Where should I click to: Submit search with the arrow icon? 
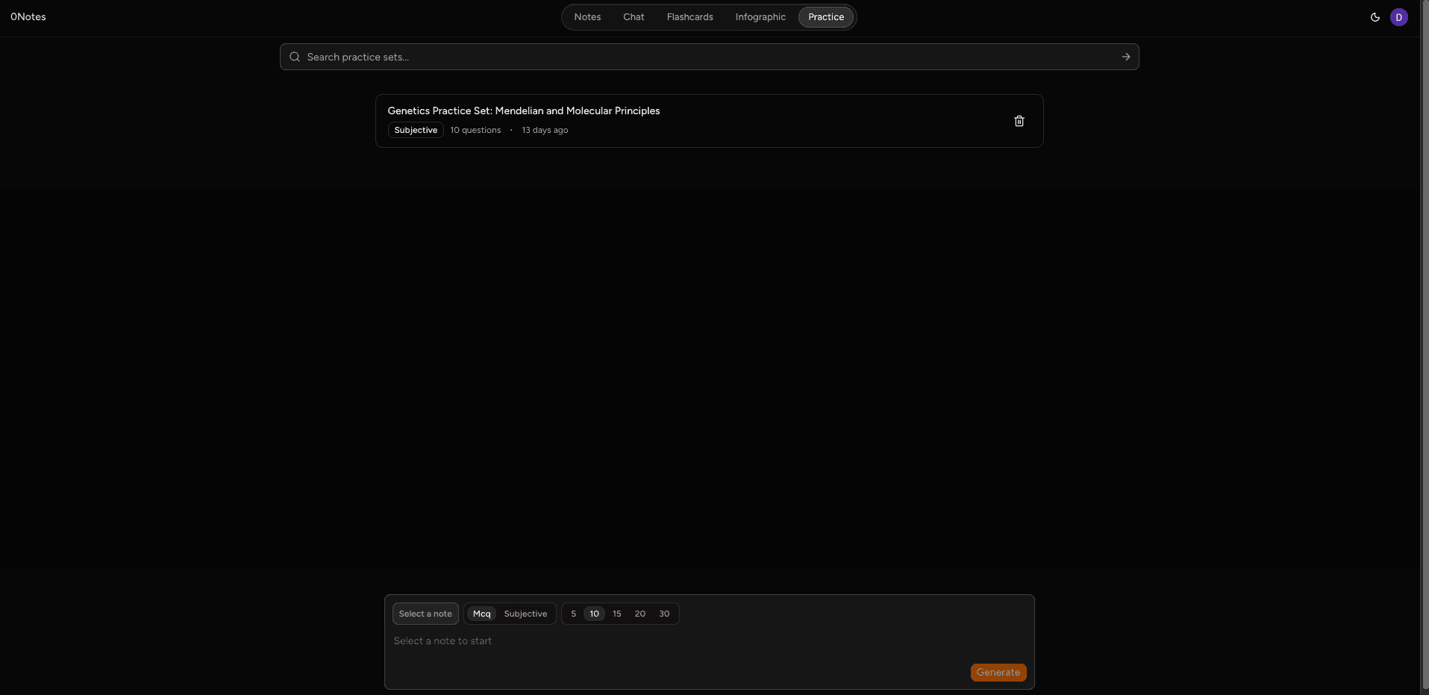click(x=1125, y=56)
